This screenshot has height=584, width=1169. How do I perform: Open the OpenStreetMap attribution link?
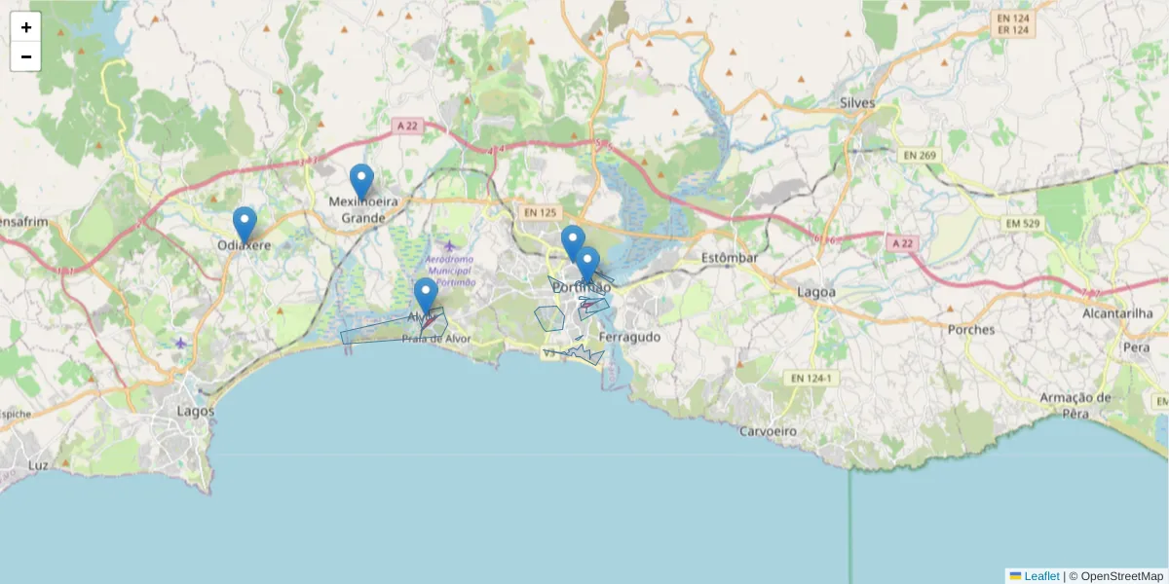tap(1115, 576)
